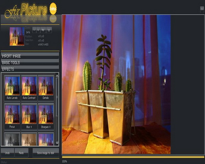Screen dimensions: 205x164
Task: Select the grayscale effect thumbnail
Action: [x=12, y=139]
